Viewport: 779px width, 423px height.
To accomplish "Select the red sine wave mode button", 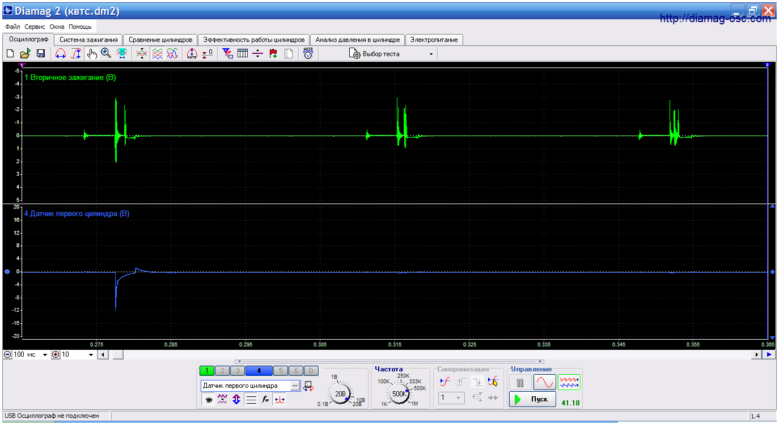I will click(544, 383).
